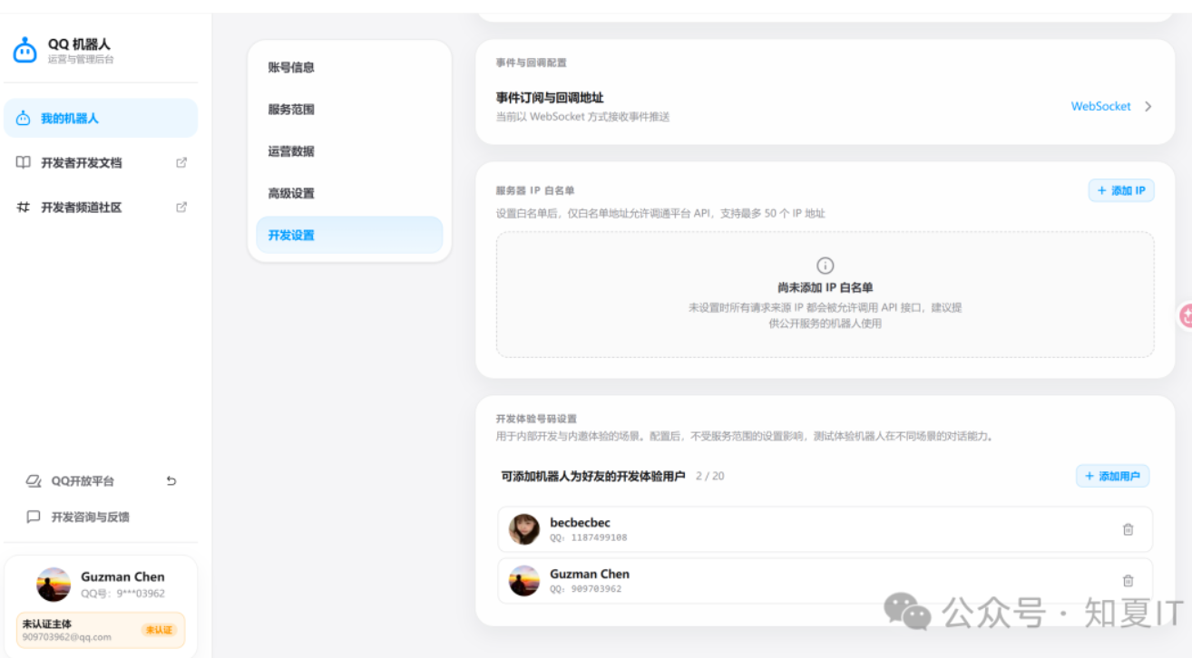
Task: Click the 服务器 IP 白名单 section label
Action: (535, 190)
